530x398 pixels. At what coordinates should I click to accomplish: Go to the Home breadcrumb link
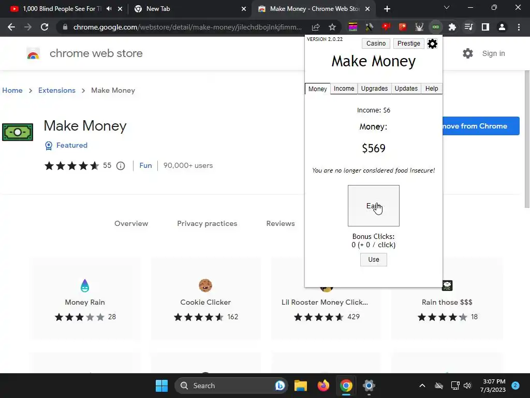coord(12,90)
